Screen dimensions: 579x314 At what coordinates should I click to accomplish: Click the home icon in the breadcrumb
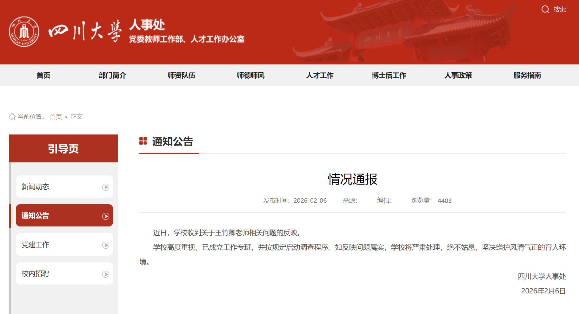point(12,117)
